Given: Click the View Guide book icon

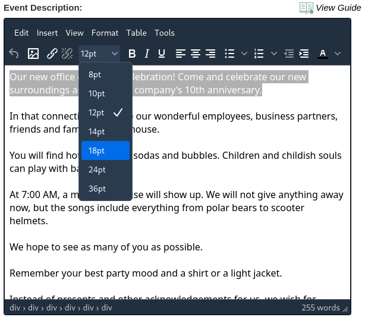Looking at the screenshot, I should [306, 8].
